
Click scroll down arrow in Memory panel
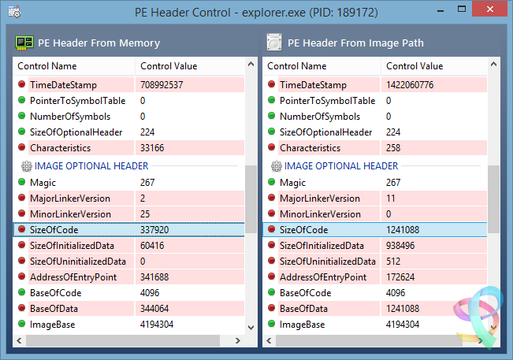click(251, 327)
